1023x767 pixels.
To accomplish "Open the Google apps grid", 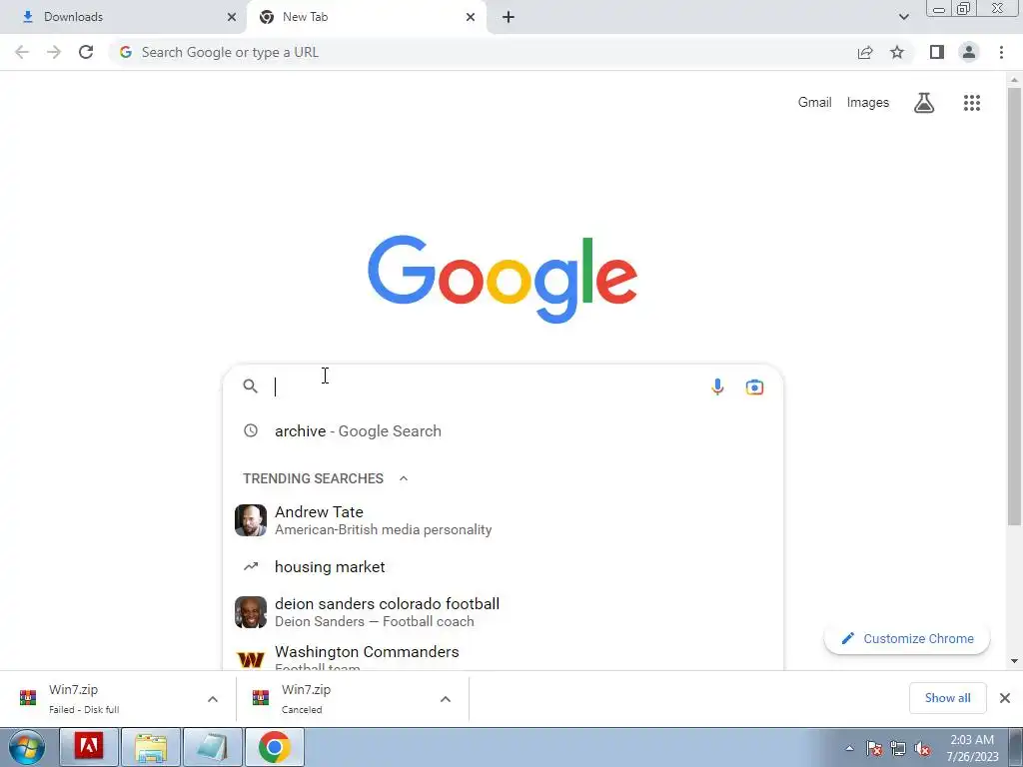I will [971, 103].
